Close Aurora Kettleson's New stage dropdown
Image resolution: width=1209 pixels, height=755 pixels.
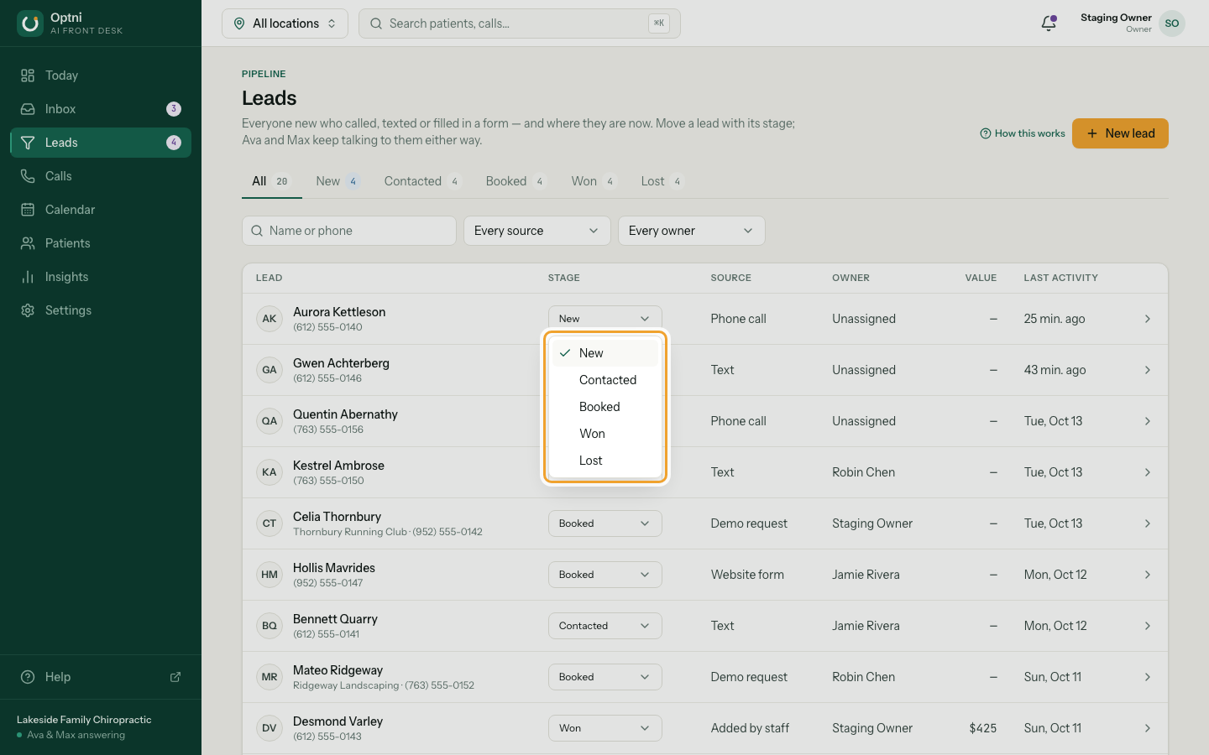click(x=604, y=319)
